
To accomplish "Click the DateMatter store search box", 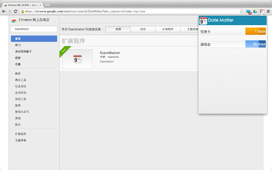I will tap(34, 29).
